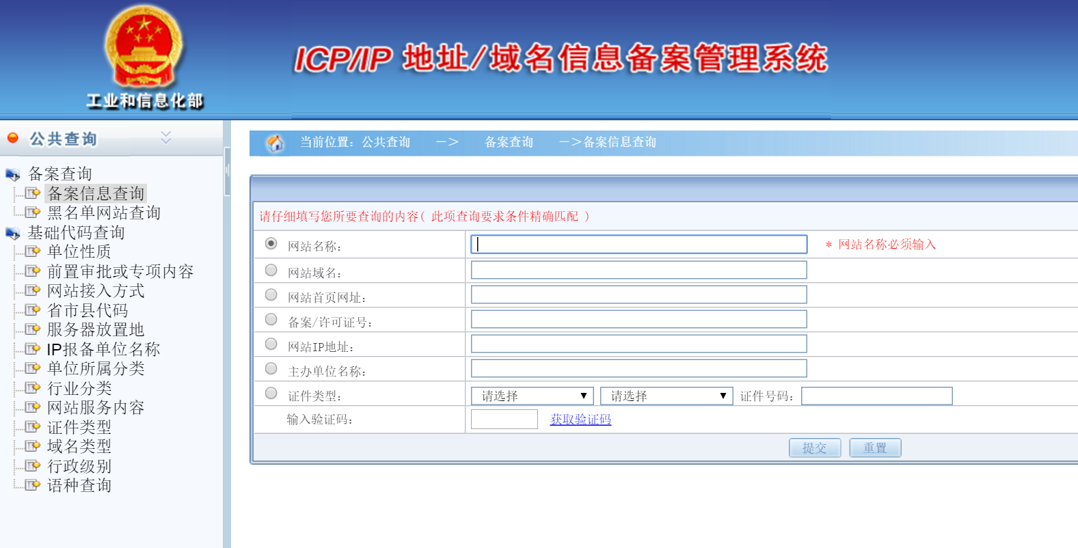Click the page icon beside 域名类型
The height and width of the screenshot is (548, 1078).
[33, 446]
